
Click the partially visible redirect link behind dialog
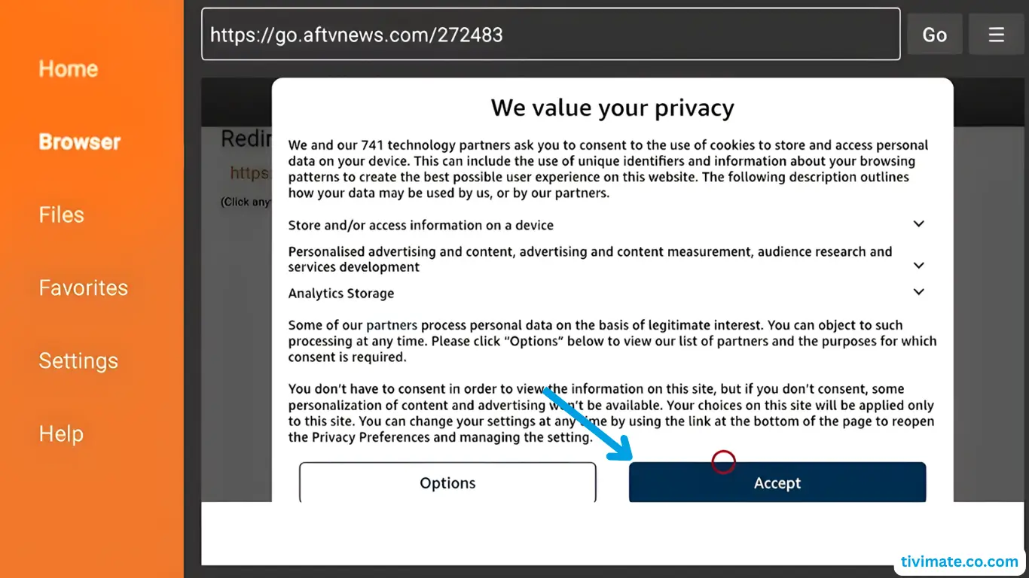pyautogui.click(x=249, y=172)
